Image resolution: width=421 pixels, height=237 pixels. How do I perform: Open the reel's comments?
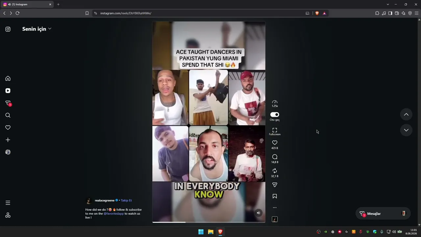coord(275,157)
